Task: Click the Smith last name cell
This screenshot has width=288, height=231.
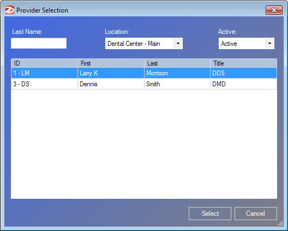Action: 177,84
